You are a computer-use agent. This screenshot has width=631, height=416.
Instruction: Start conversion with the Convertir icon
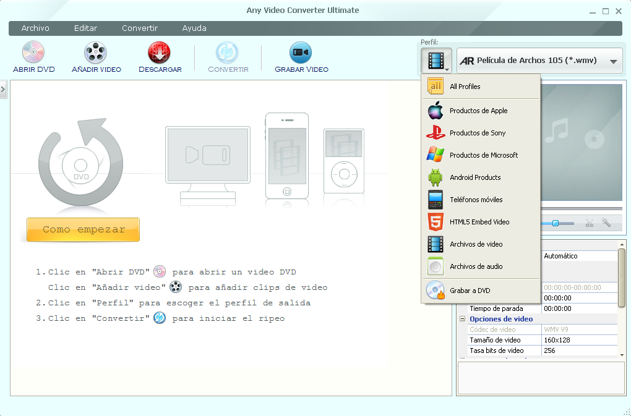click(227, 56)
